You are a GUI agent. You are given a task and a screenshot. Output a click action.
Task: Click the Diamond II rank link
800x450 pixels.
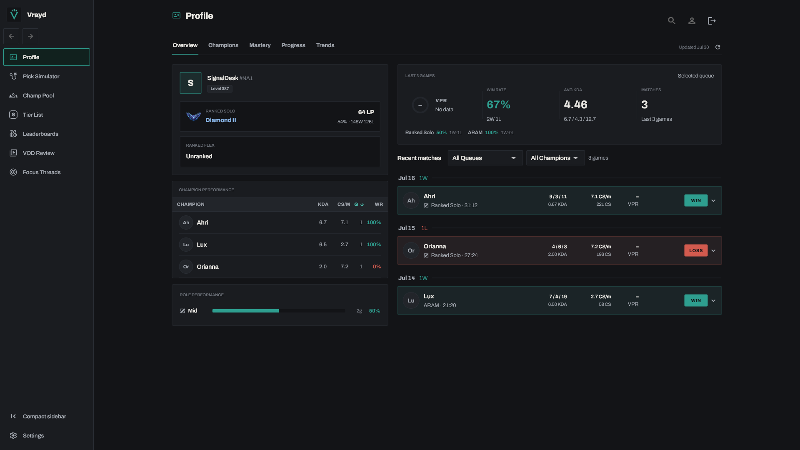(x=220, y=120)
